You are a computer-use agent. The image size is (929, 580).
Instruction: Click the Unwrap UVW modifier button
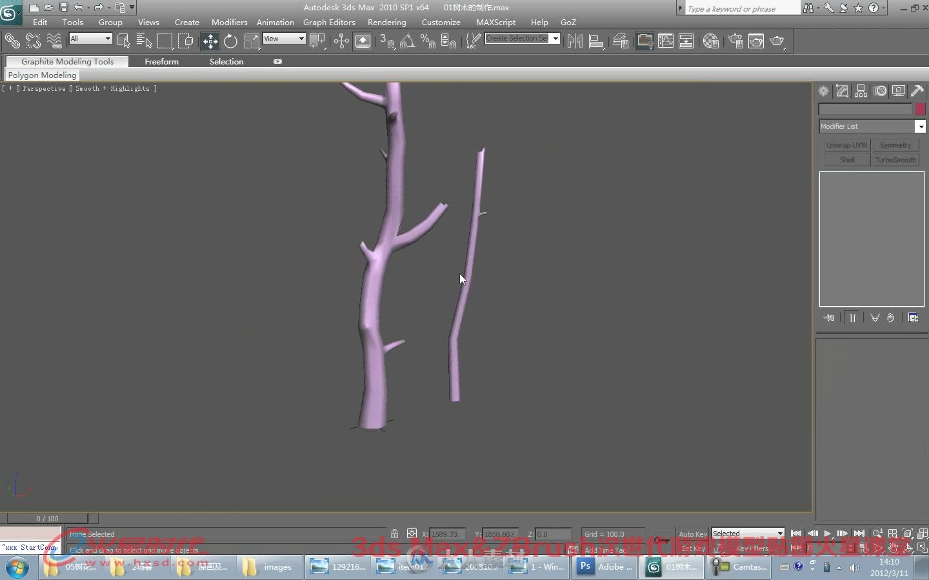847,145
